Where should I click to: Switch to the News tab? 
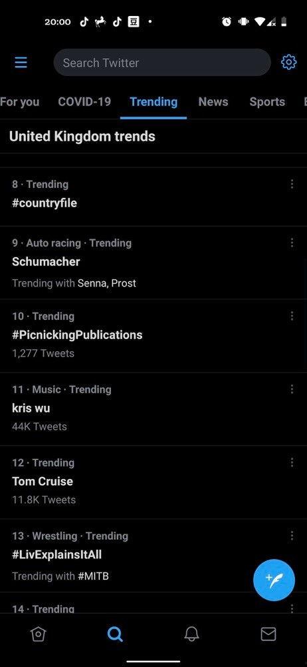pos(213,102)
